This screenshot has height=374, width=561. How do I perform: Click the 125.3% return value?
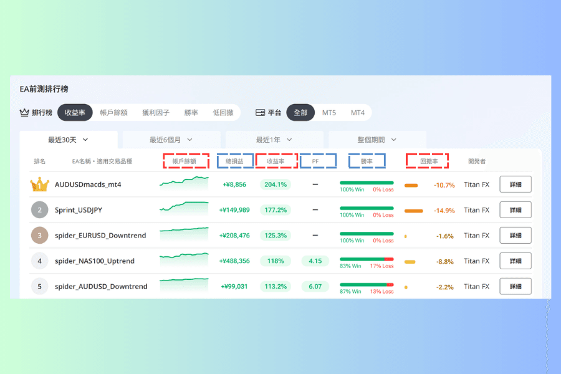coord(276,236)
